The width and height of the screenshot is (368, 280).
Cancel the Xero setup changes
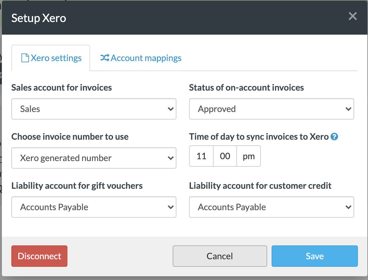[220, 256]
